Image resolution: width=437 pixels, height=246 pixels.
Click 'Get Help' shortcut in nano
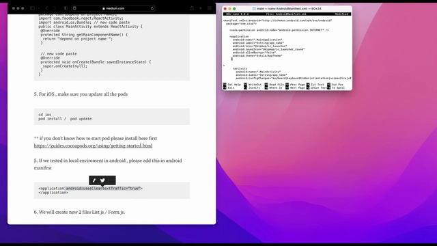[232, 85]
